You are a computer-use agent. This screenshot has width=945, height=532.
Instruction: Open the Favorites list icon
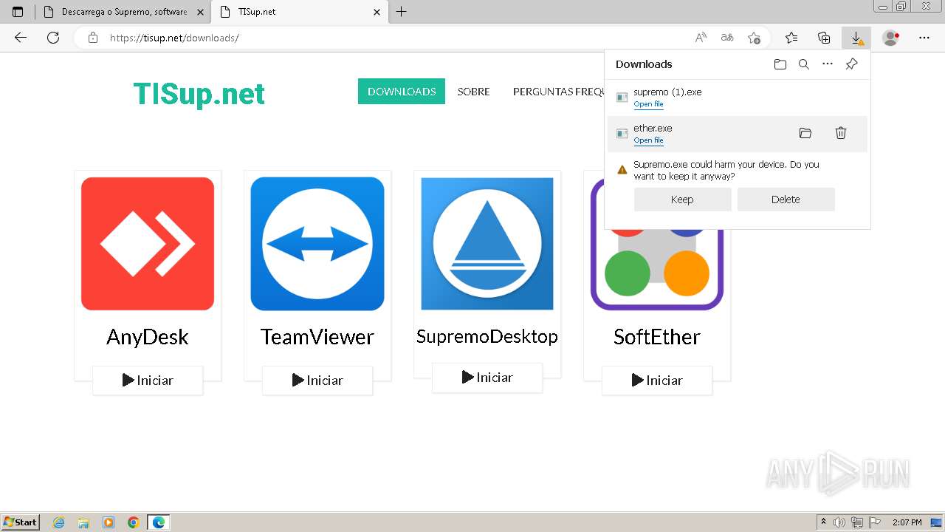[x=791, y=38]
